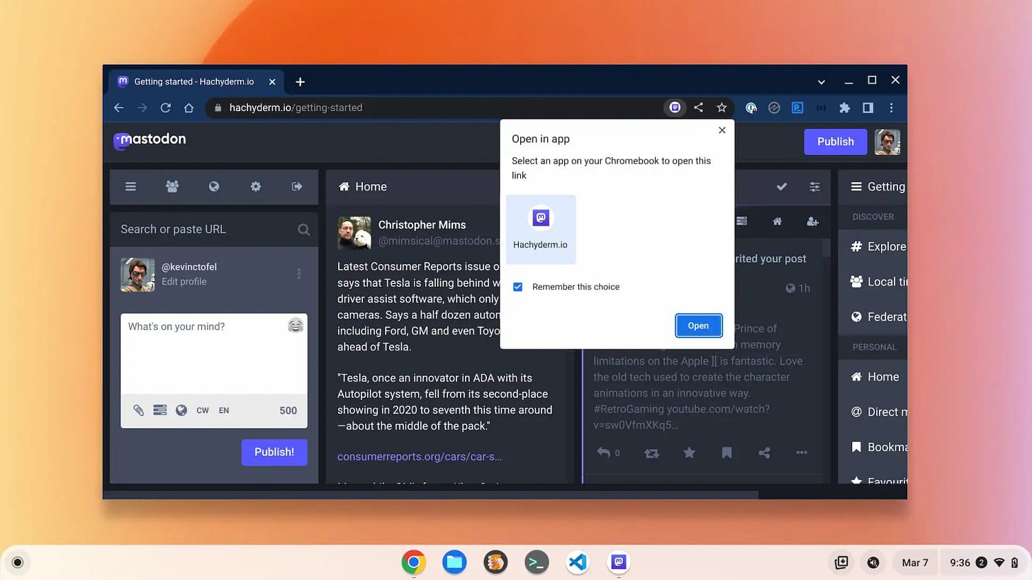Viewport: 1032px width, 580px height.
Task: Click the search magnifier icon
Action: tap(303, 229)
